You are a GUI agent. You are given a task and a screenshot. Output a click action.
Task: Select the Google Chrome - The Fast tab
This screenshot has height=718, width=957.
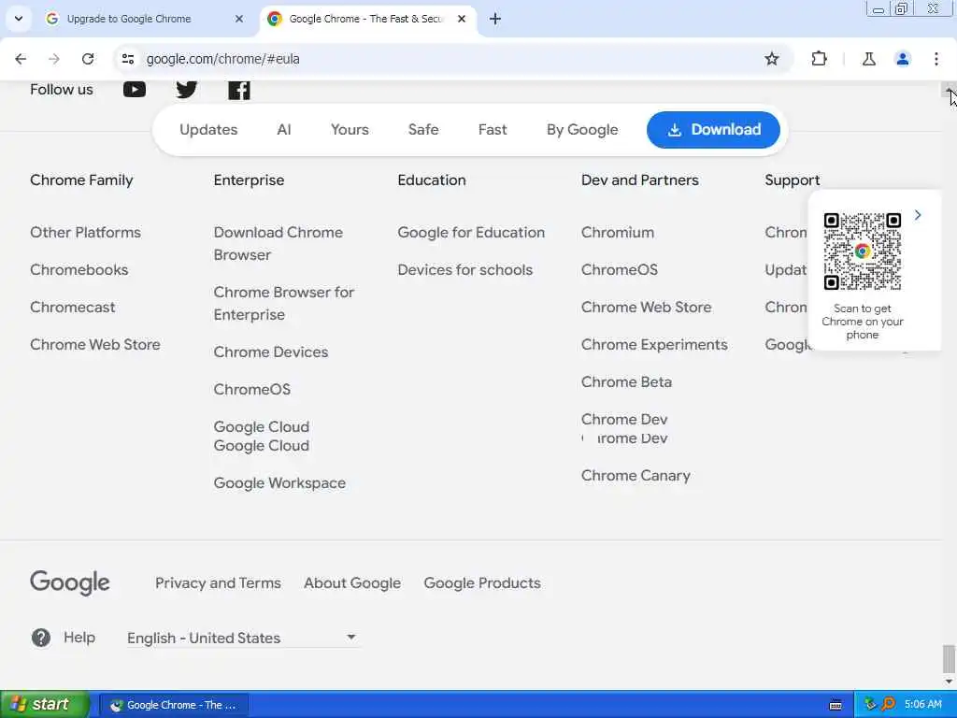click(366, 19)
